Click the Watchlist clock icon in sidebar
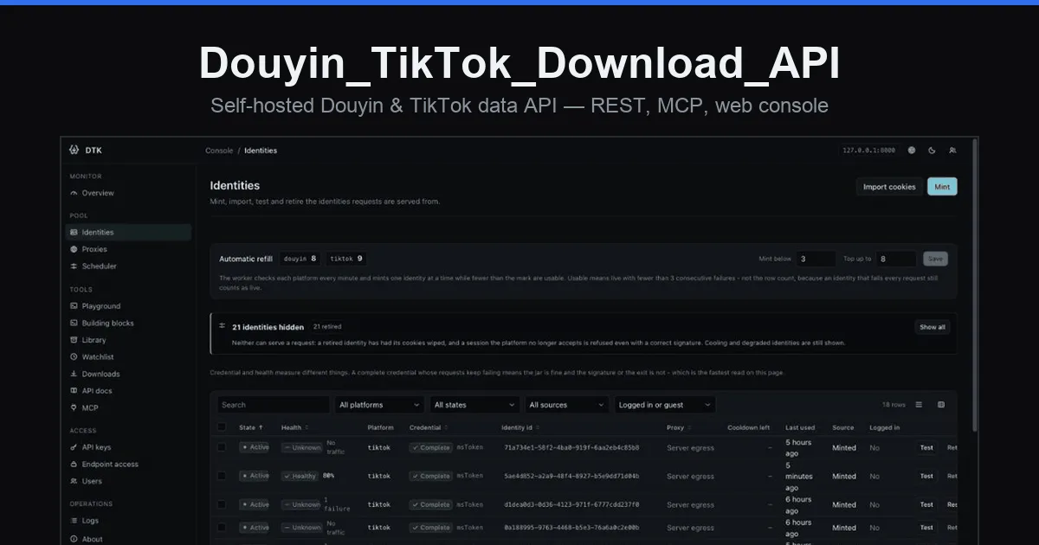 pos(74,356)
